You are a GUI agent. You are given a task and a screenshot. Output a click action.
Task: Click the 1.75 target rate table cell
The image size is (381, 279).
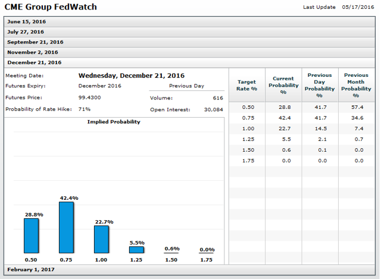[x=248, y=161]
